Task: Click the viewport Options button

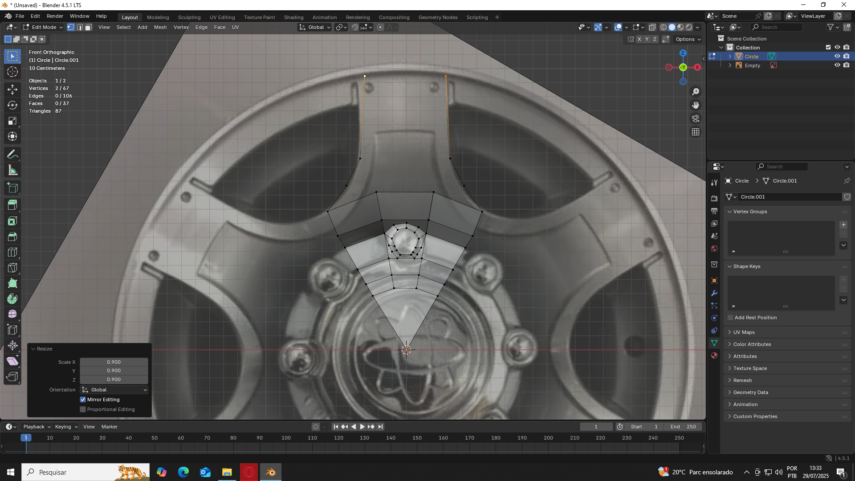Action: coord(688,39)
